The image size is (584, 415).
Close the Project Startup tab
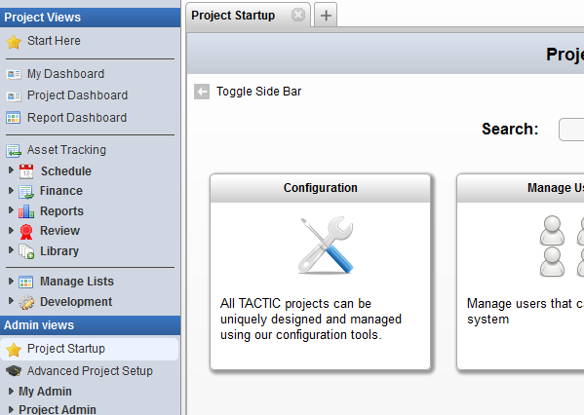coord(298,16)
